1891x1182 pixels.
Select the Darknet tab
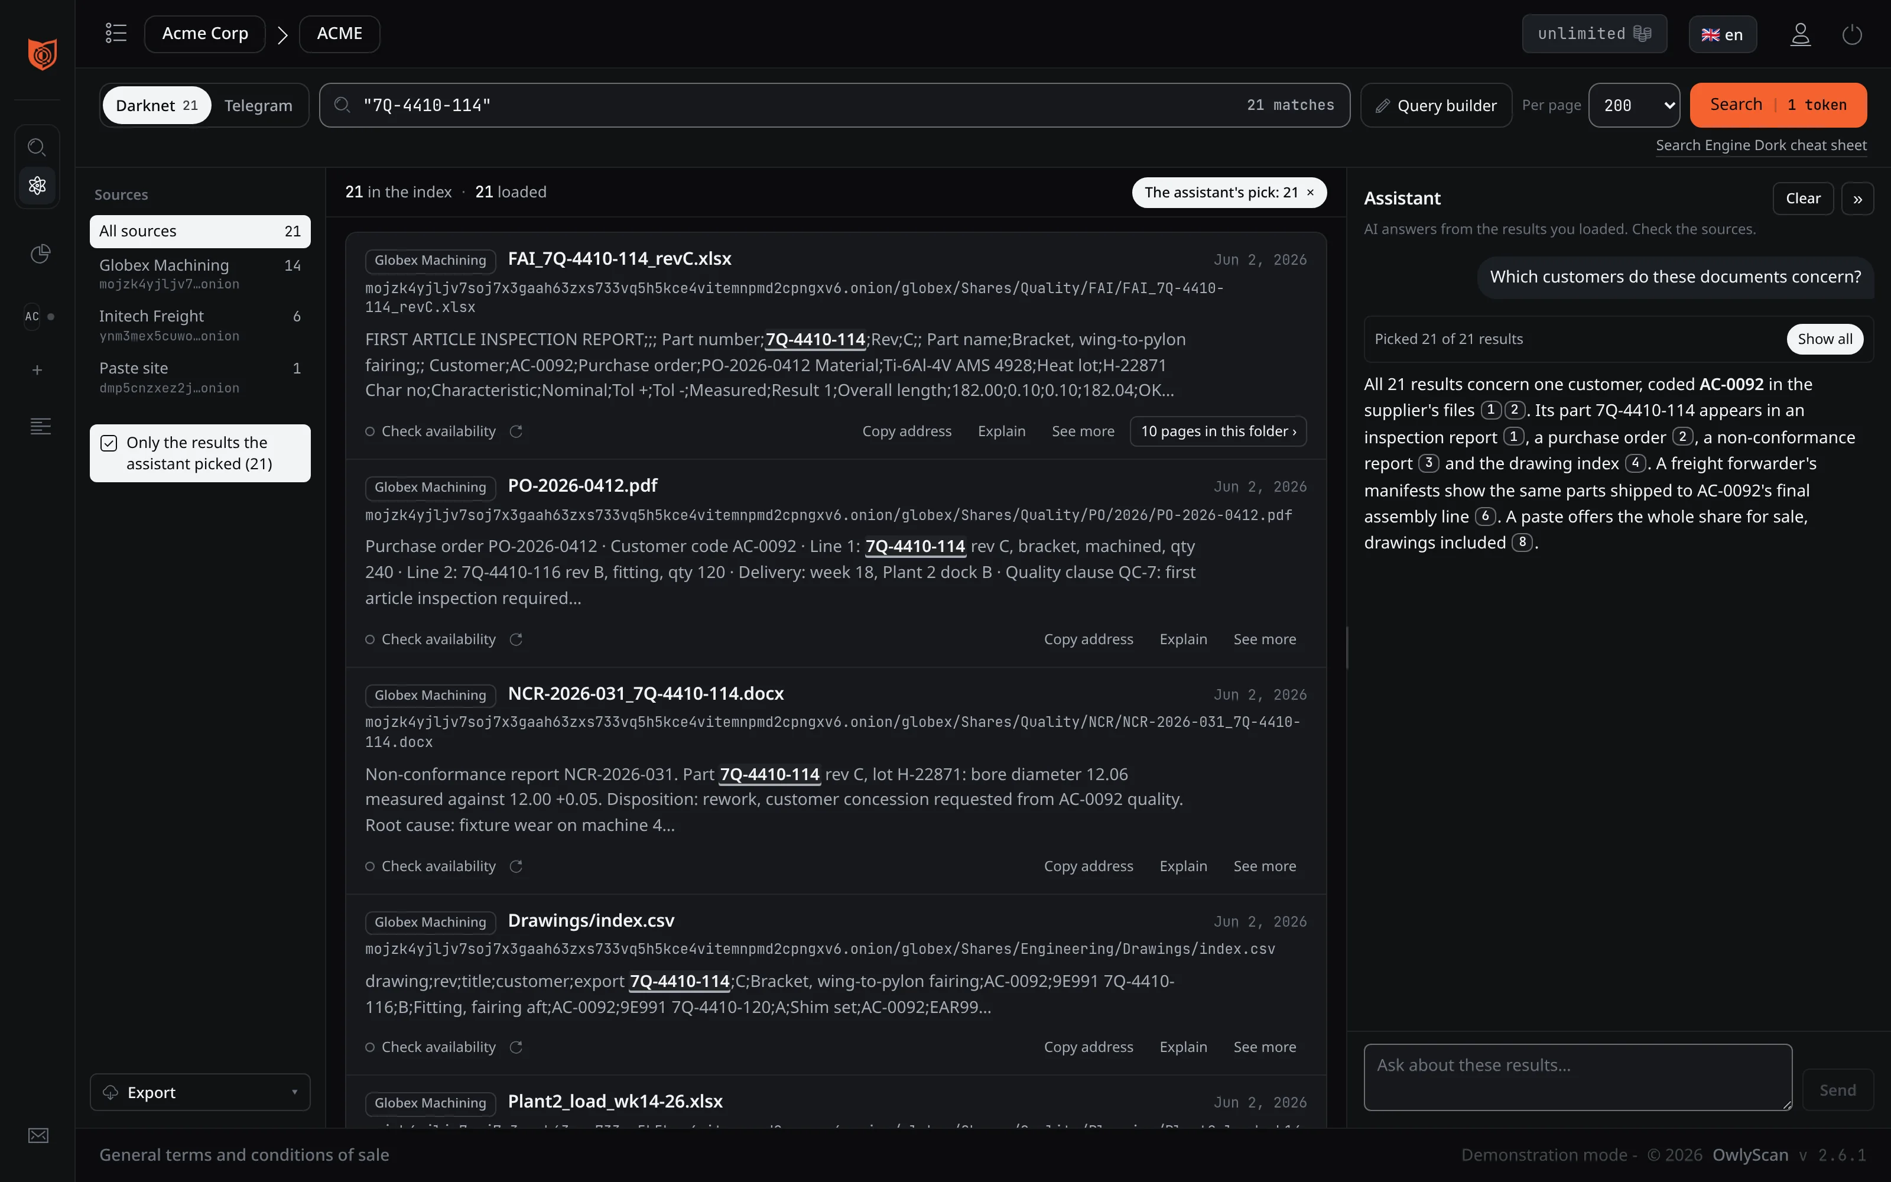pyautogui.click(x=156, y=106)
